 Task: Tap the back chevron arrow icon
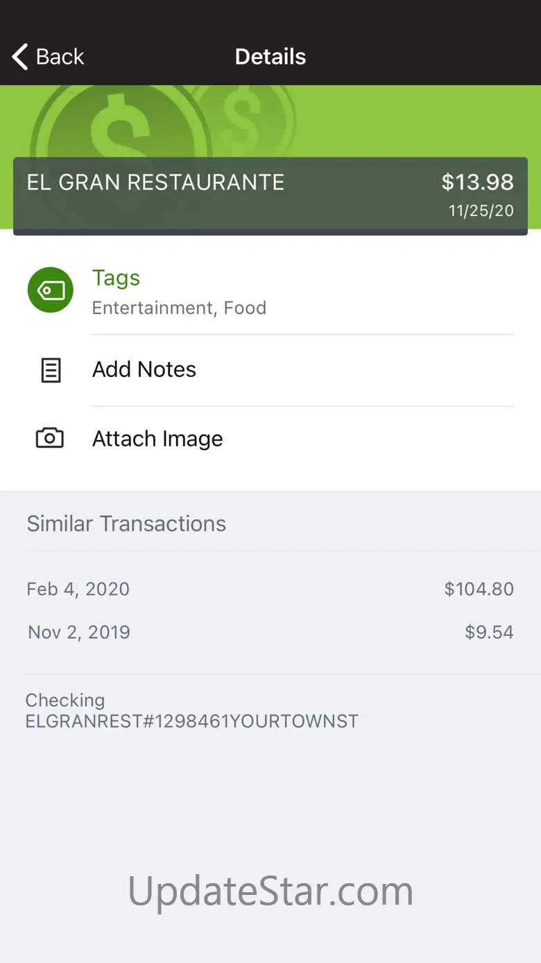pyautogui.click(x=21, y=57)
